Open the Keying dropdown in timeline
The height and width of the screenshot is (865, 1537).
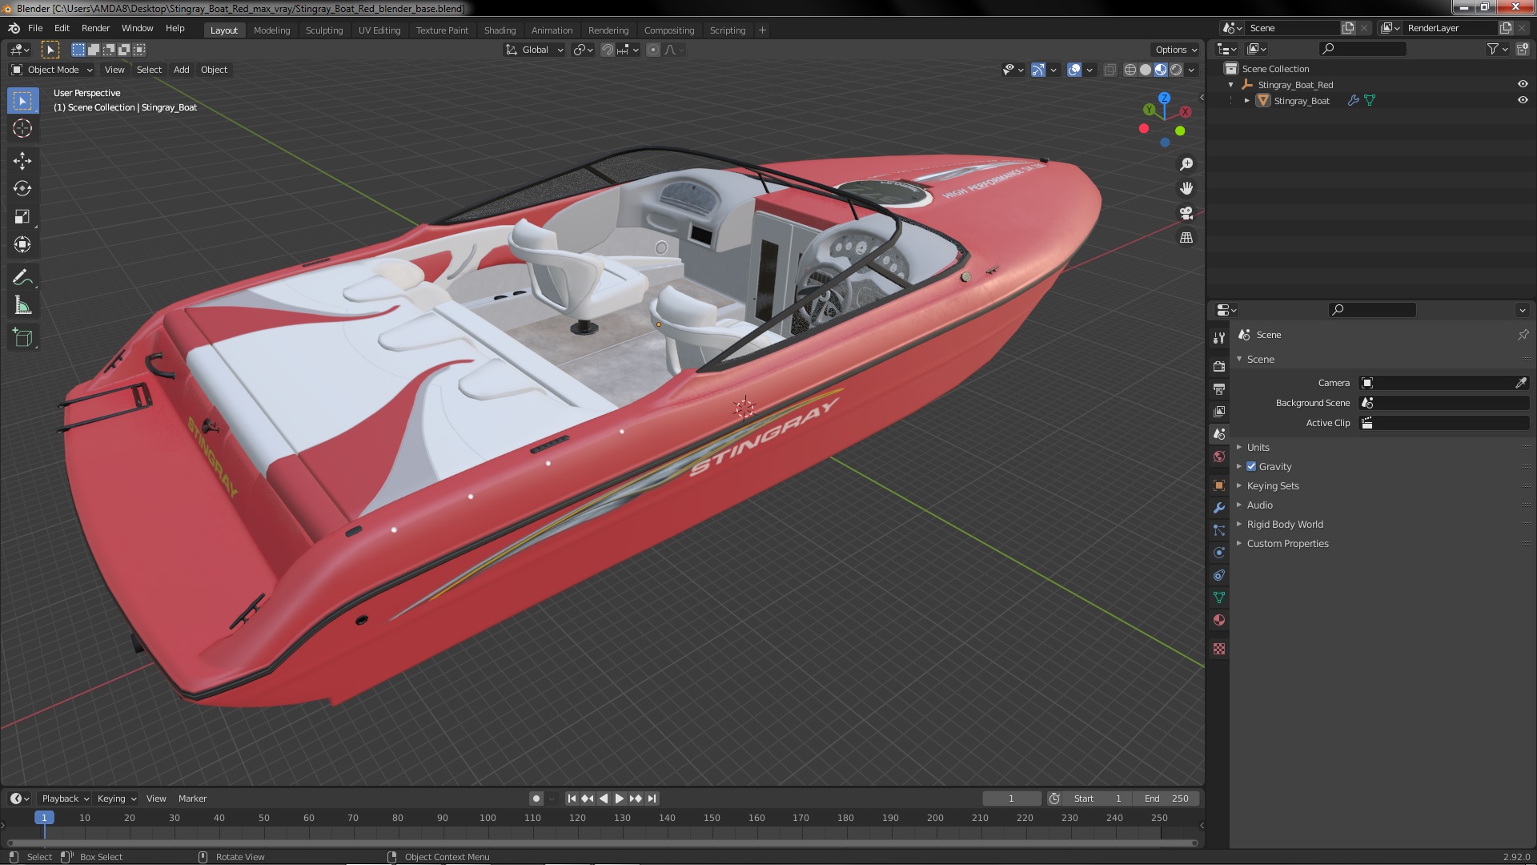[117, 799]
